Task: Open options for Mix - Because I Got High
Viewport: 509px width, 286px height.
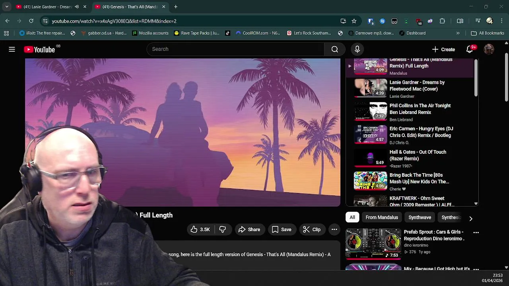Action: point(476,269)
